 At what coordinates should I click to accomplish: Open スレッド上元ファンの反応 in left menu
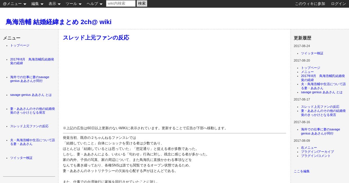[x=29, y=126]
